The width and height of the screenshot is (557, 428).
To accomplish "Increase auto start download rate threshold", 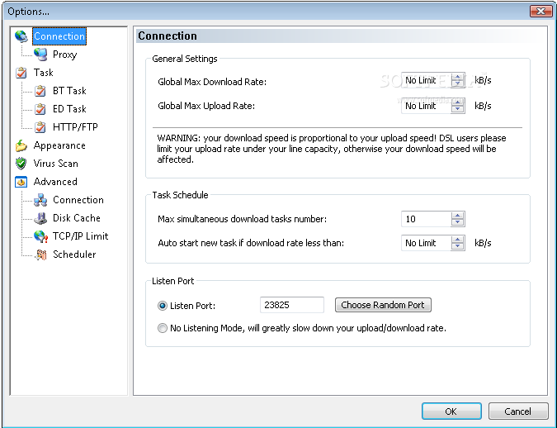I will pos(457,240).
